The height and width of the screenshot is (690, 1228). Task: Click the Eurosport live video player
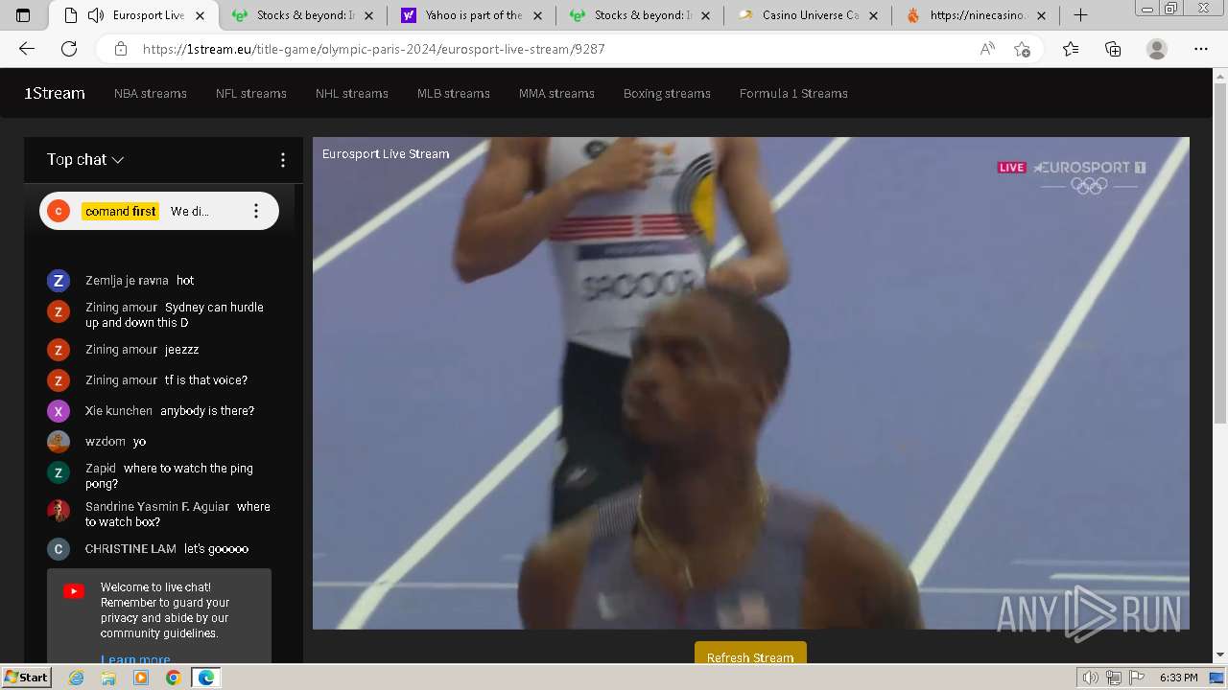coord(751,383)
